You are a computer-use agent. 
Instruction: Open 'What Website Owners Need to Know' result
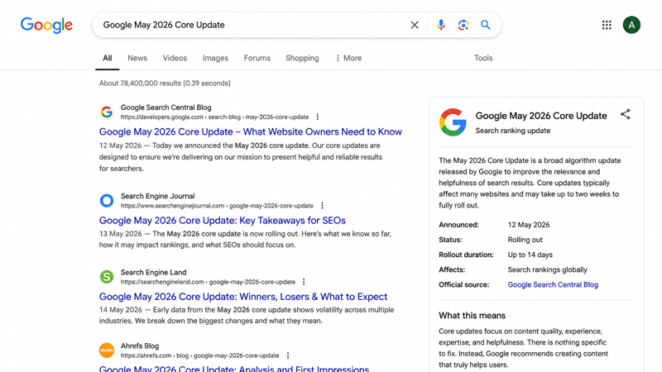click(x=251, y=131)
